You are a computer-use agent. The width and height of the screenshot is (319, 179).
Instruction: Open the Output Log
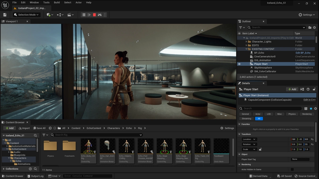pyautogui.click(x=35, y=176)
